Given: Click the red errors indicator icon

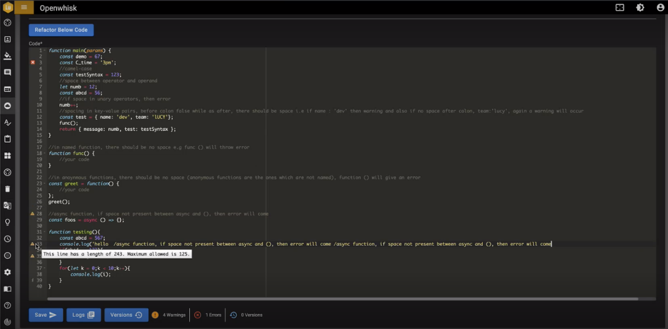Looking at the screenshot, I should point(198,315).
